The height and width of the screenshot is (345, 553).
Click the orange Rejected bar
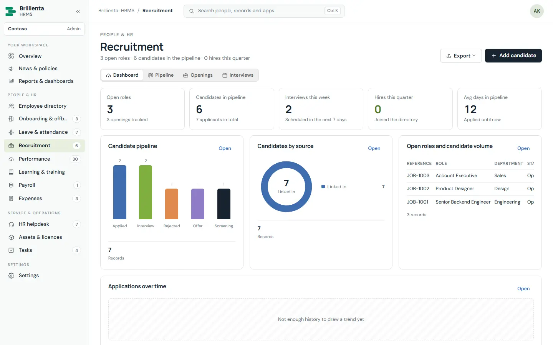[x=172, y=204]
